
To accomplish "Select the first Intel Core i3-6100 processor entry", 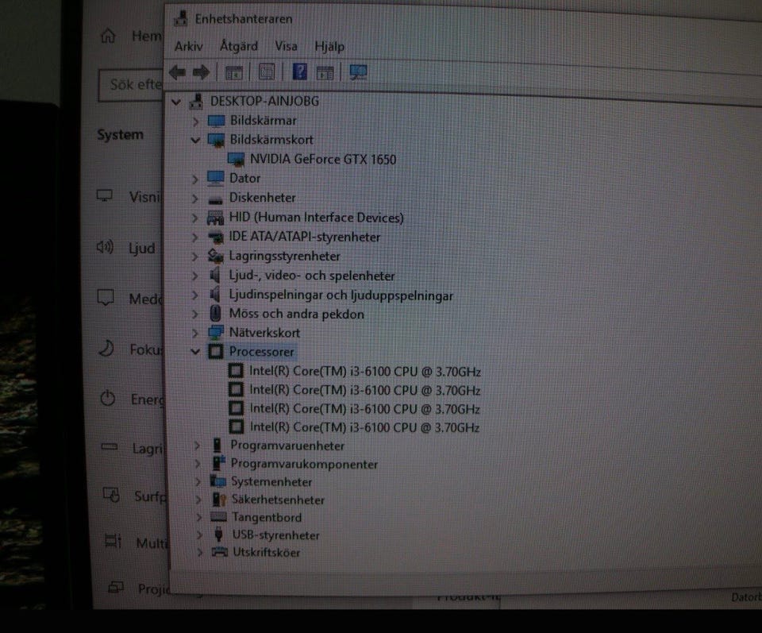I will click(x=365, y=372).
